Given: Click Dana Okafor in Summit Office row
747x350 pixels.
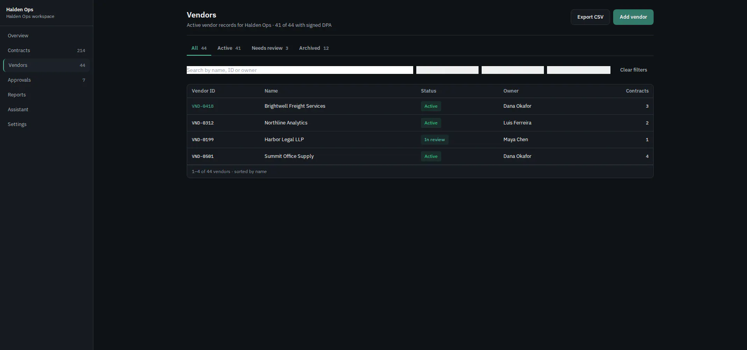Looking at the screenshot, I should tap(517, 156).
